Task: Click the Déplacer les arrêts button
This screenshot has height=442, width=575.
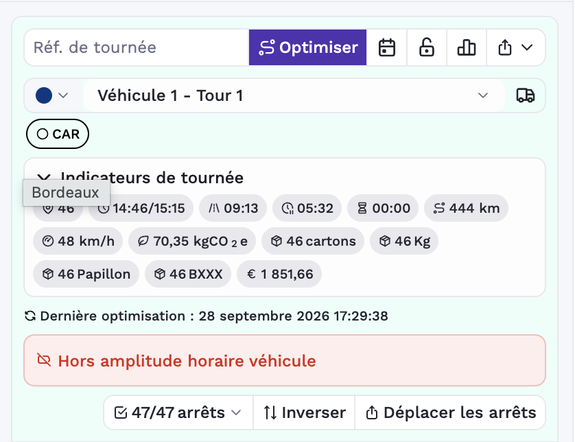Action: pyautogui.click(x=450, y=412)
